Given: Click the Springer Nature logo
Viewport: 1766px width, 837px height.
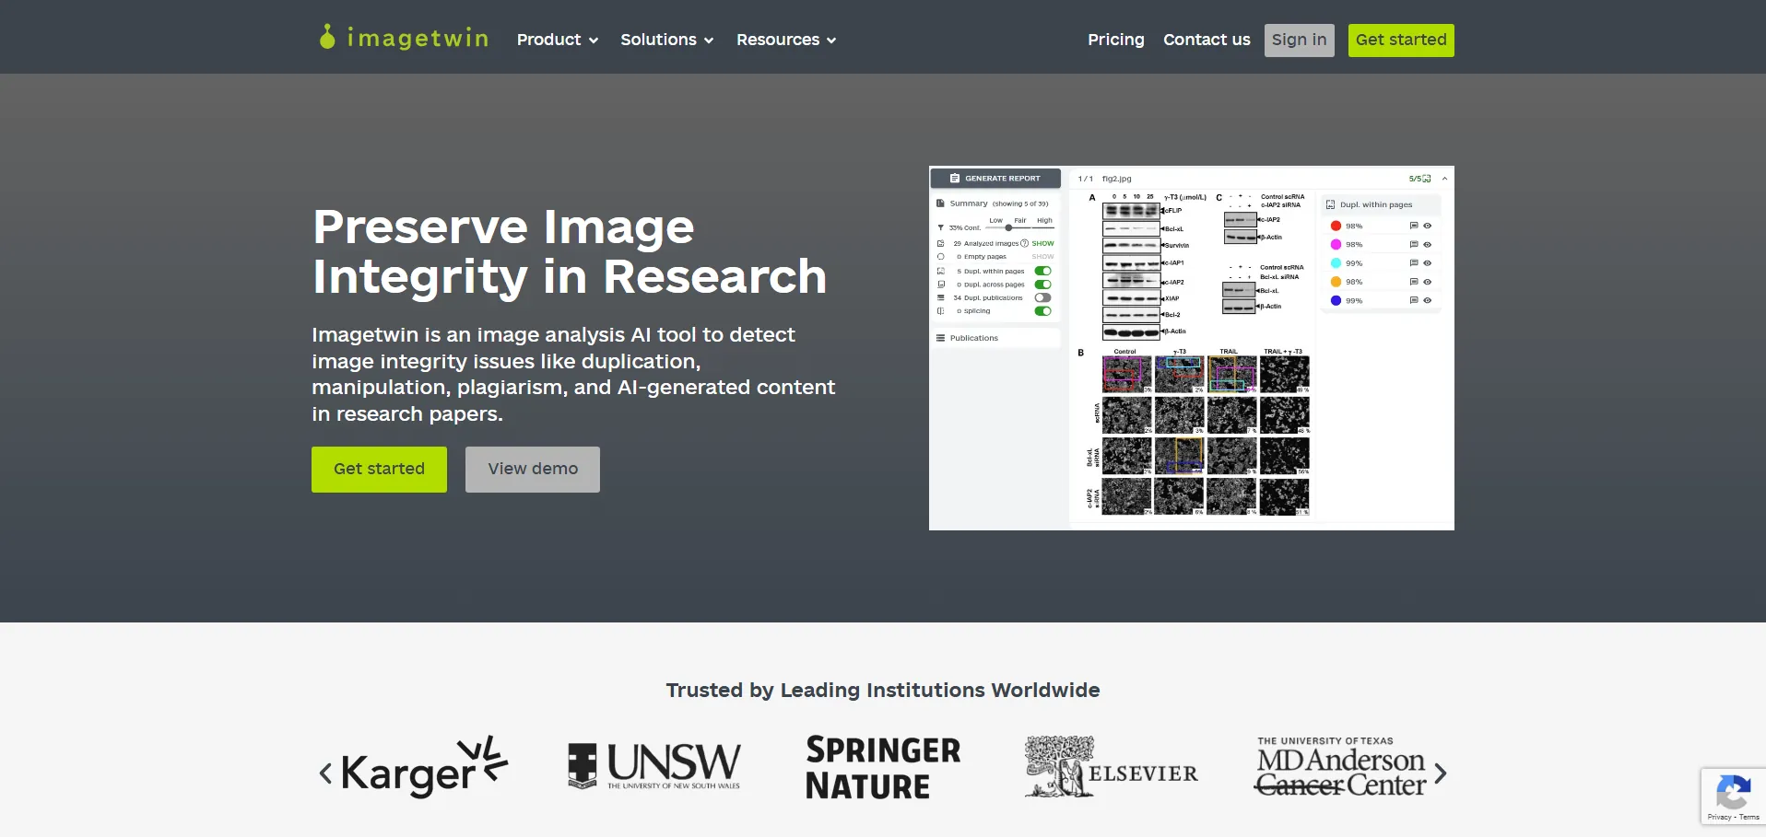Looking at the screenshot, I should pos(882,768).
